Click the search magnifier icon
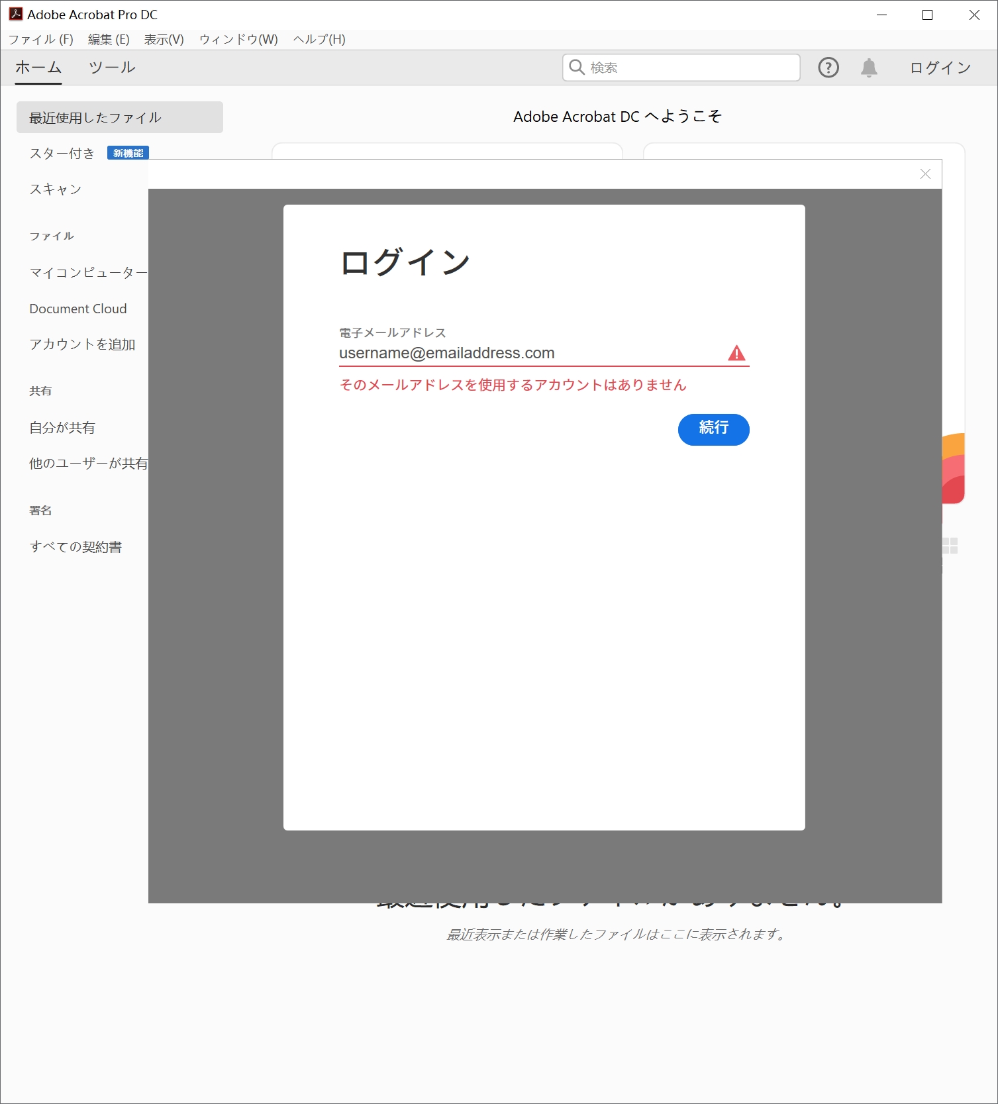The height and width of the screenshot is (1104, 998). click(577, 68)
